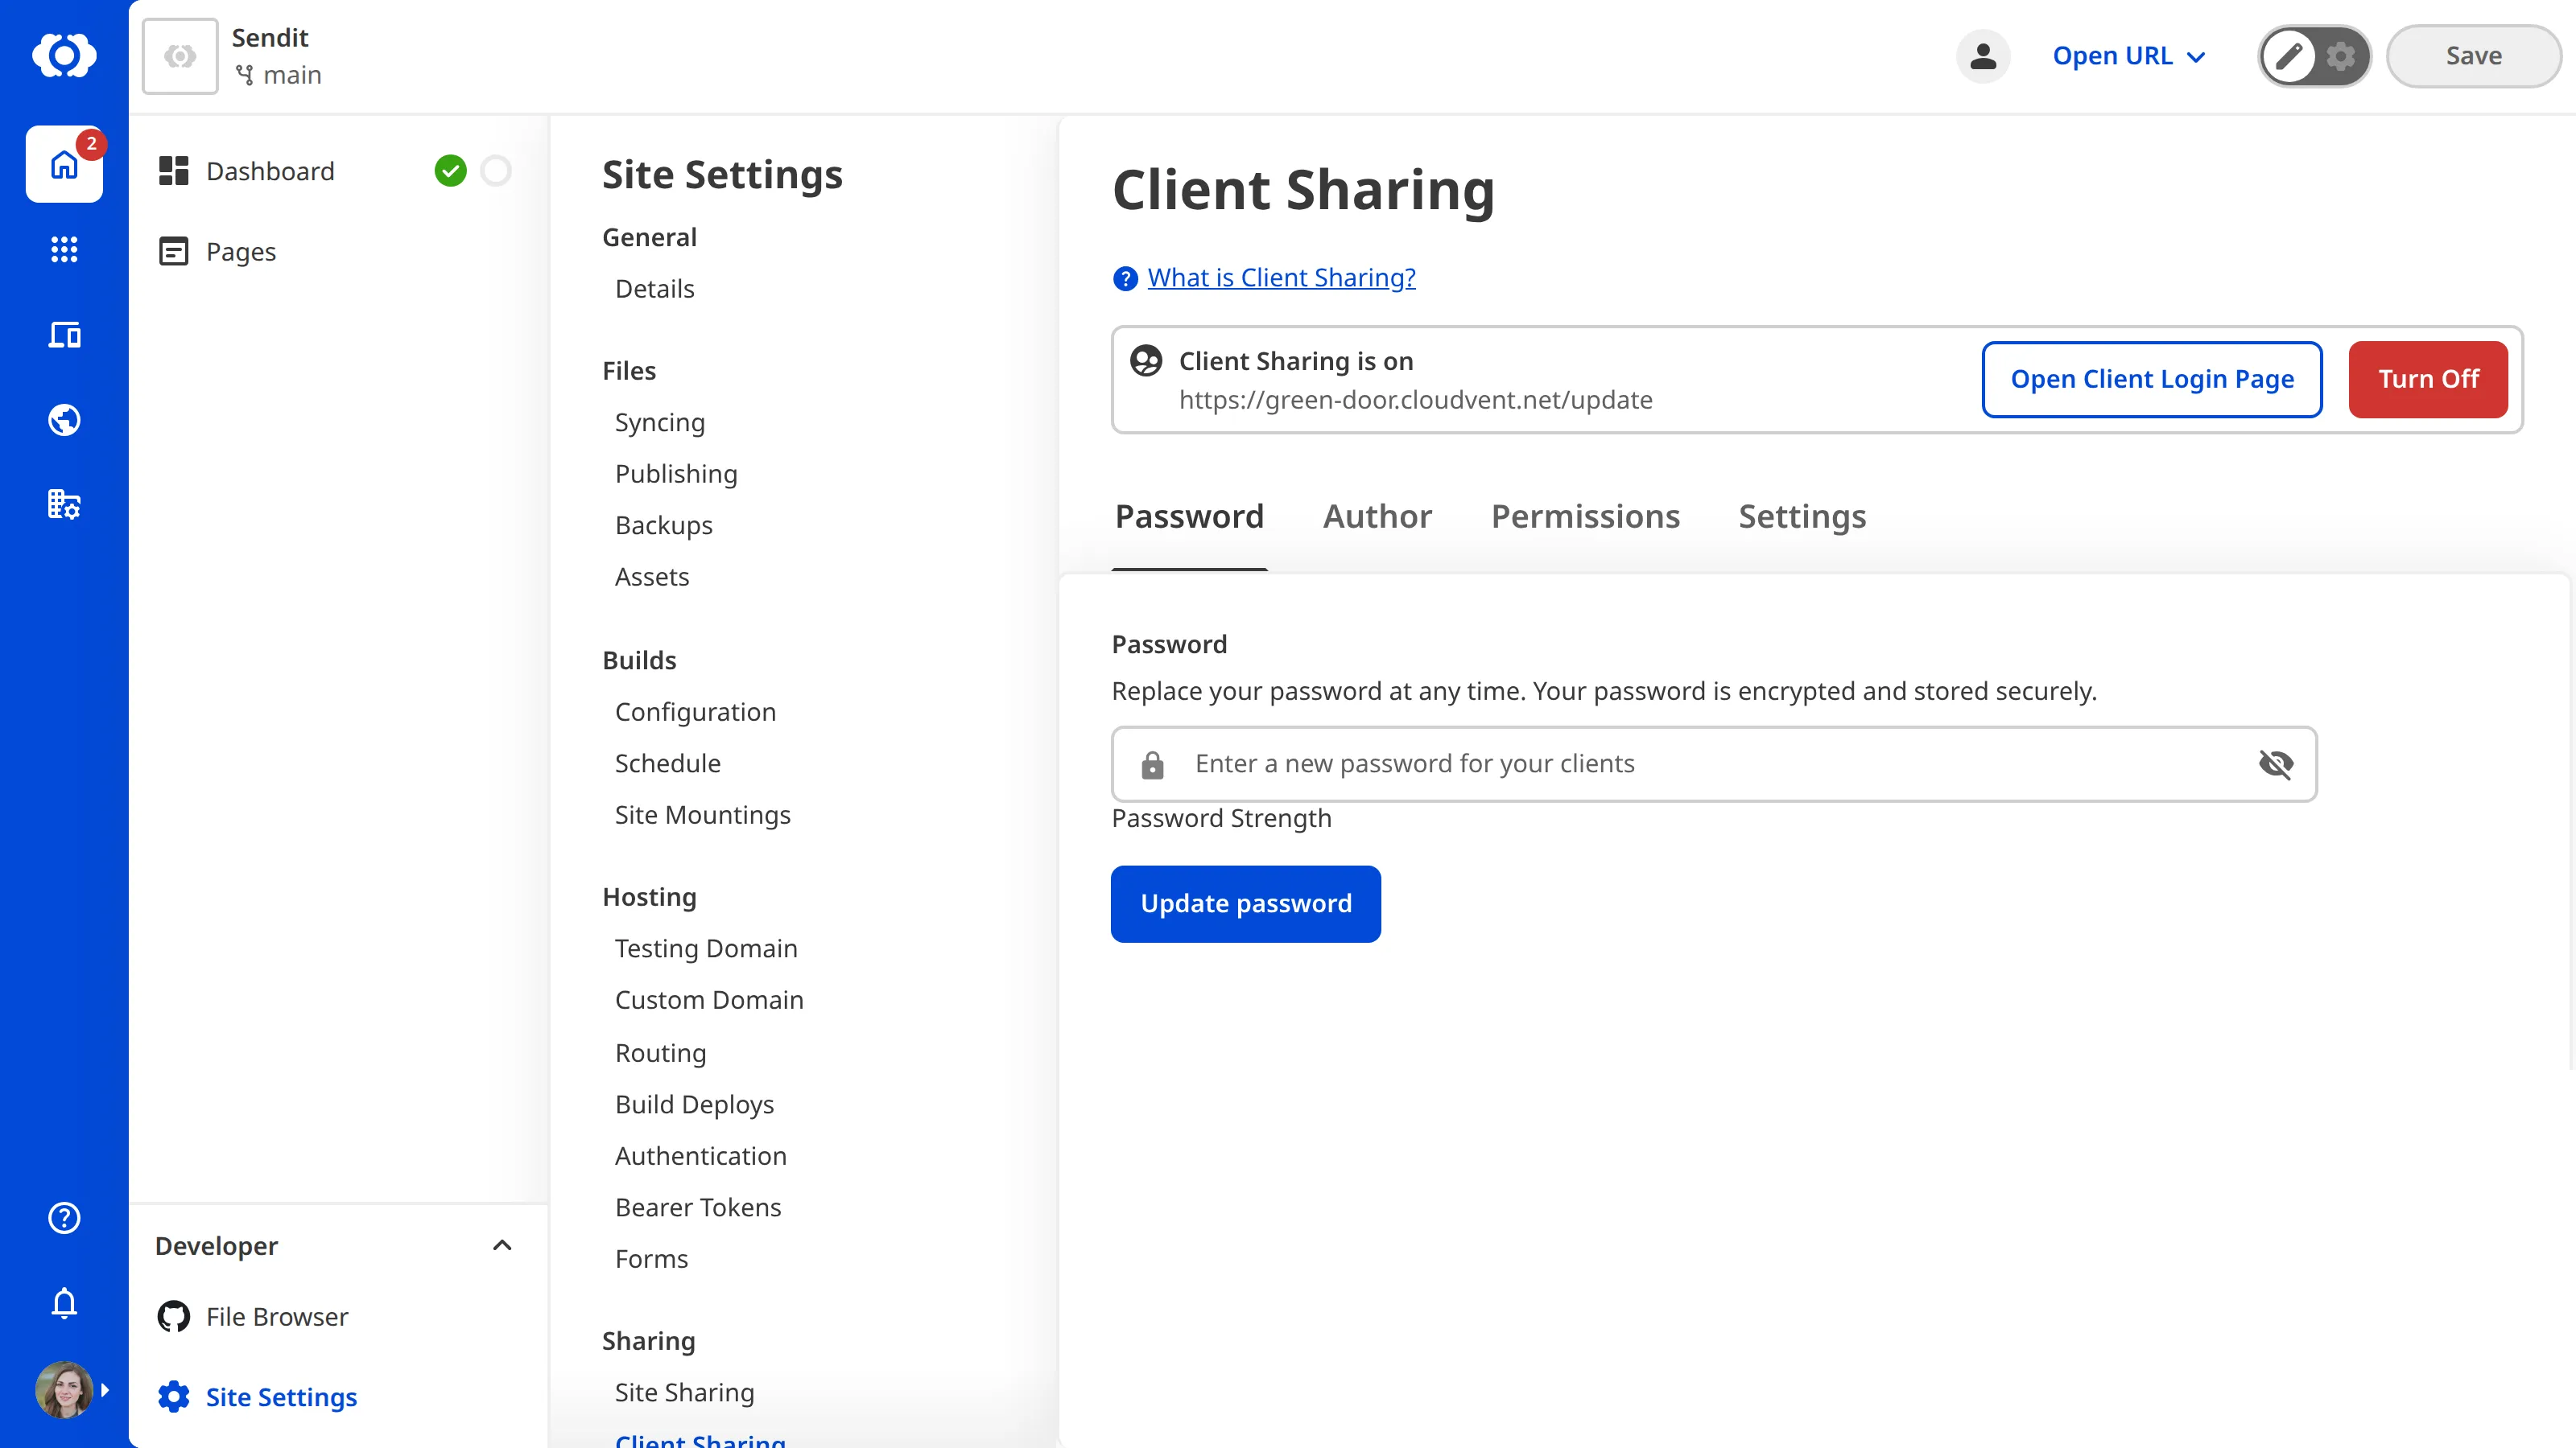The width and height of the screenshot is (2576, 1448).
Task: Toggle password visibility eye icon
Action: pos(2276,764)
